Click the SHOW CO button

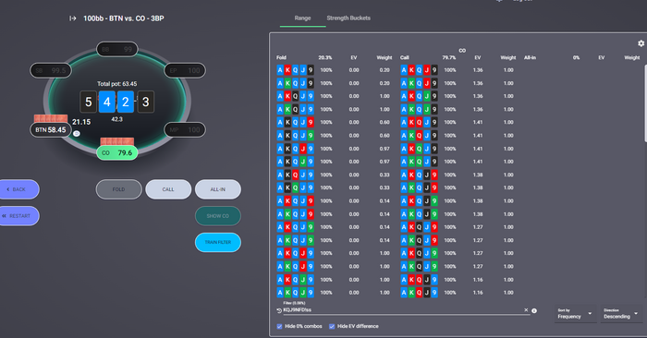[218, 215]
